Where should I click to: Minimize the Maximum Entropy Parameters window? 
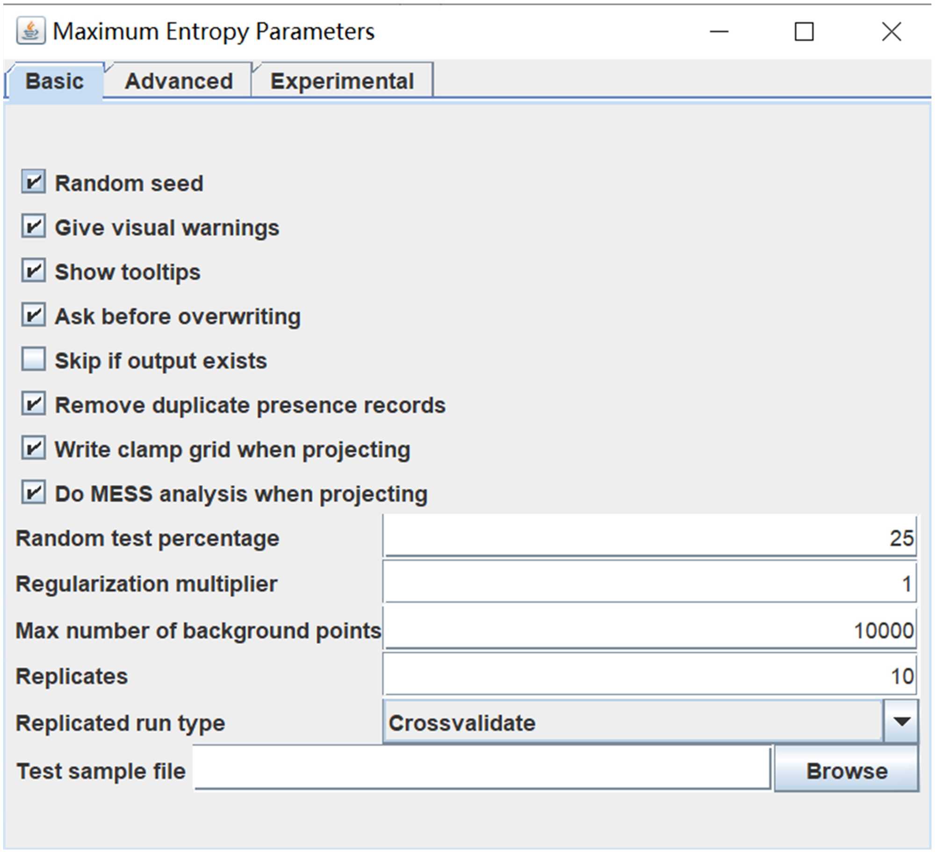tap(719, 32)
